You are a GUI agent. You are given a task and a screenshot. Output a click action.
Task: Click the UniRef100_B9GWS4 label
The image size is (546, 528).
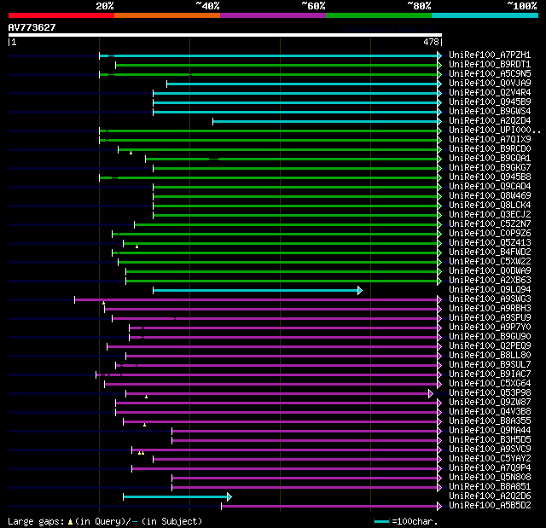pyautogui.click(x=490, y=112)
